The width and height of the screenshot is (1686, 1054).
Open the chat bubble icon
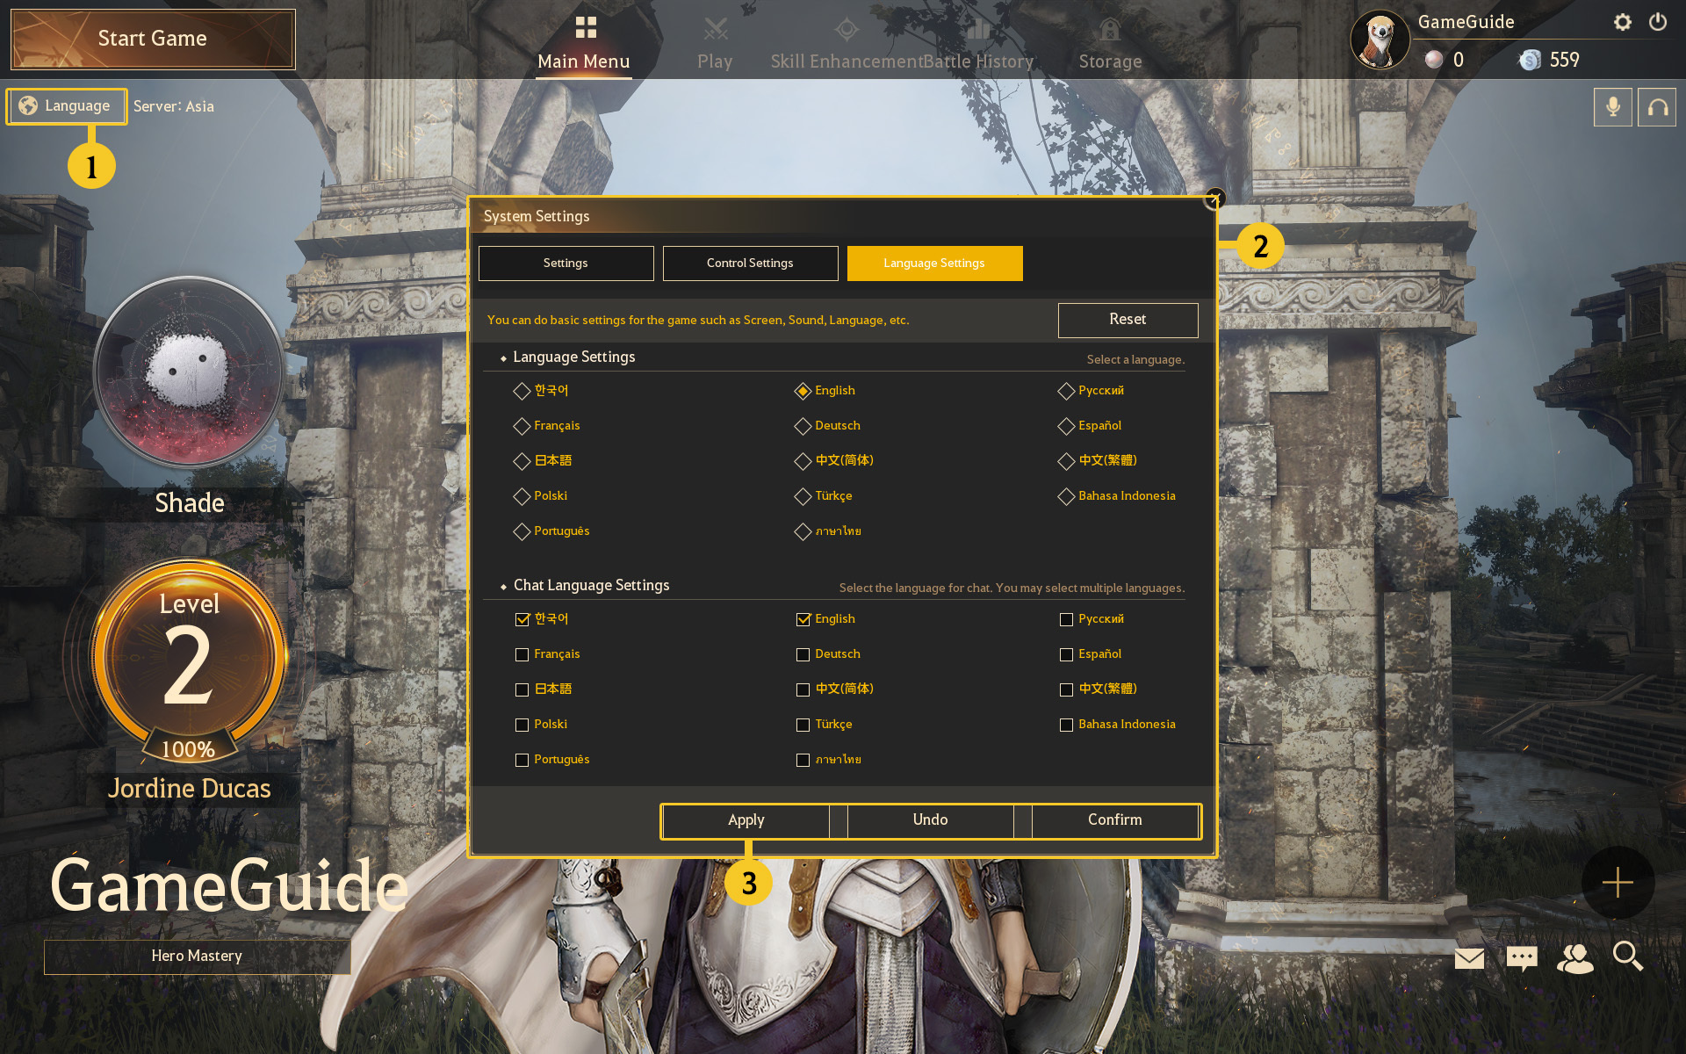(x=1522, y=957)
